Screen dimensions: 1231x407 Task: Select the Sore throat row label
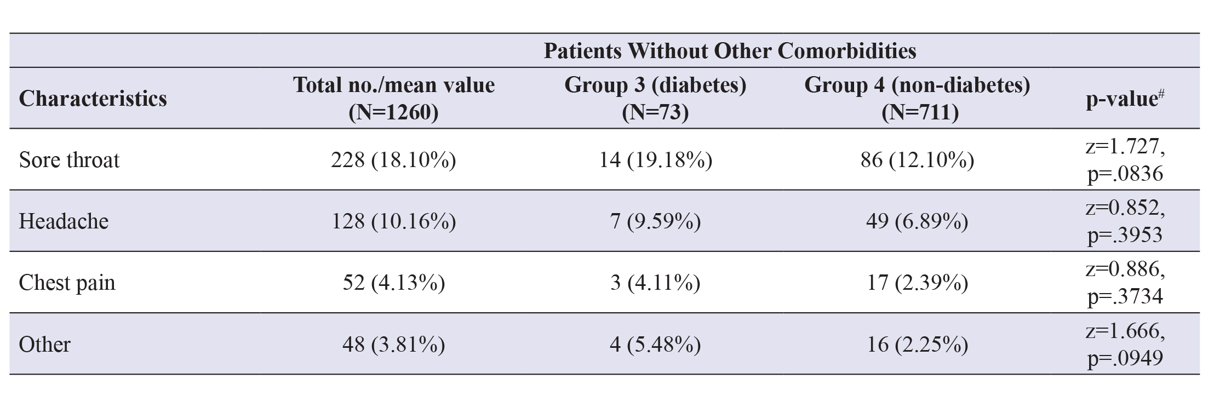click(69, 160)
